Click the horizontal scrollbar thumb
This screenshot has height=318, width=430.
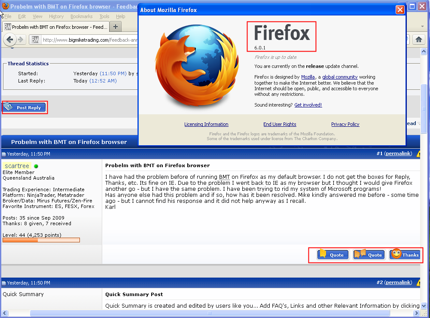point(210,313)
